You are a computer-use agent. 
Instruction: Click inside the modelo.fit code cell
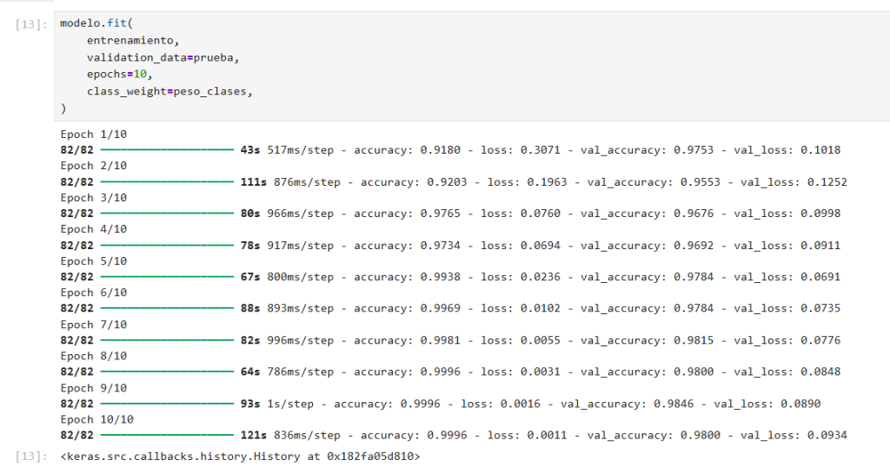click(x=472, y=66)
